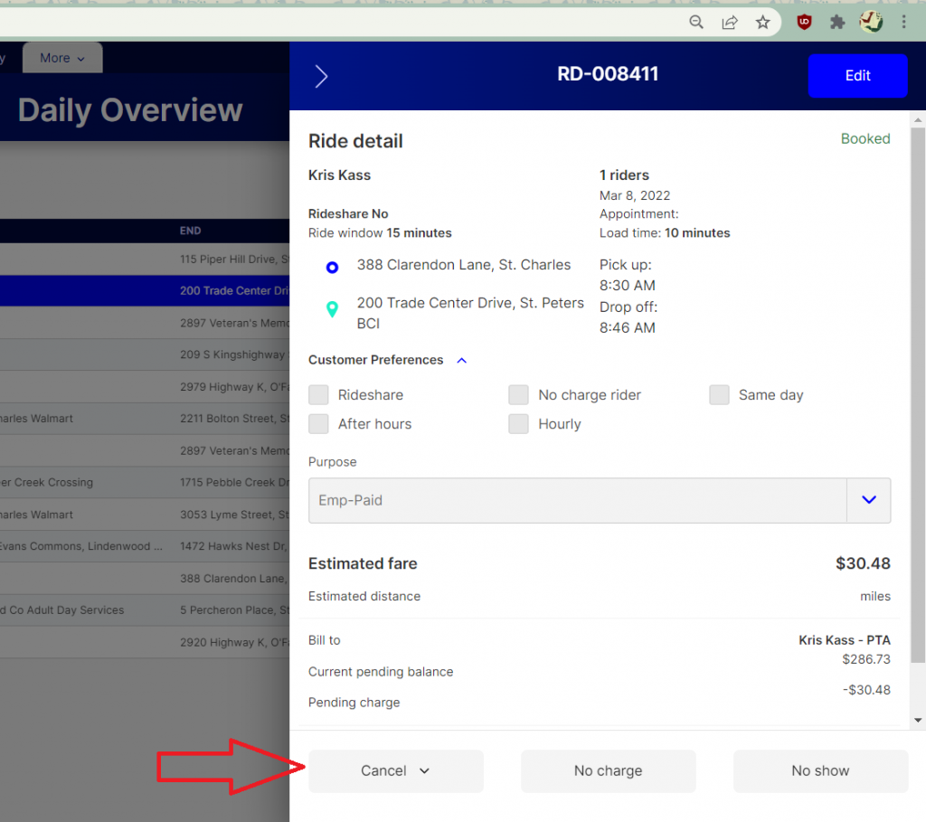Viewport: 926px width, 822px height.
Task: Open the Purpose dropdown showing Emp-Paid
Action: [868, 500]
